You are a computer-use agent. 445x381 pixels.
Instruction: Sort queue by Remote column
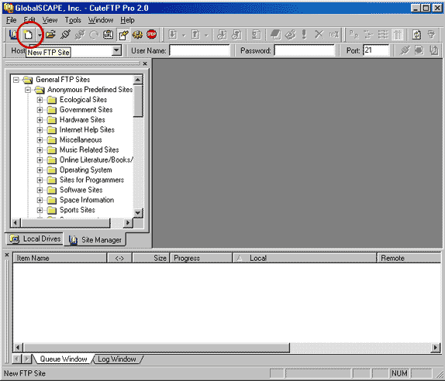coord(409,258)
